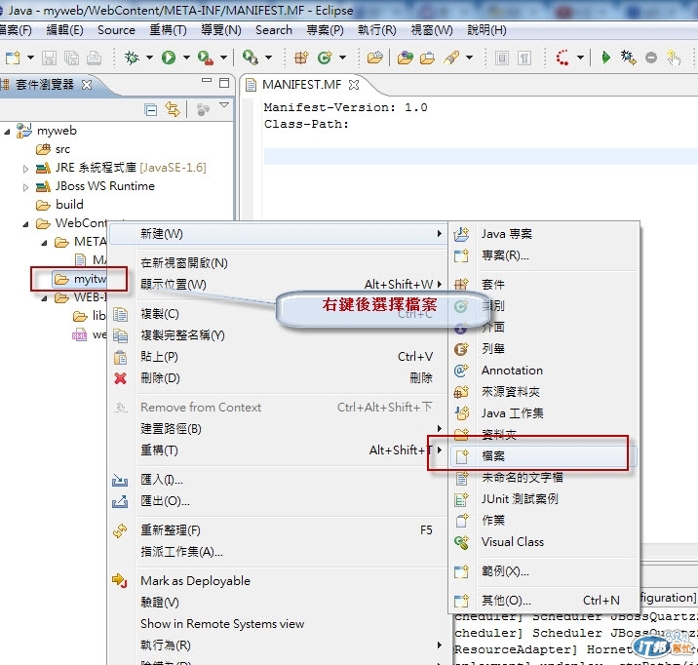Screen dimensions: 698x665
Task: Close the package explorer view tab
Action: point(87,85)
